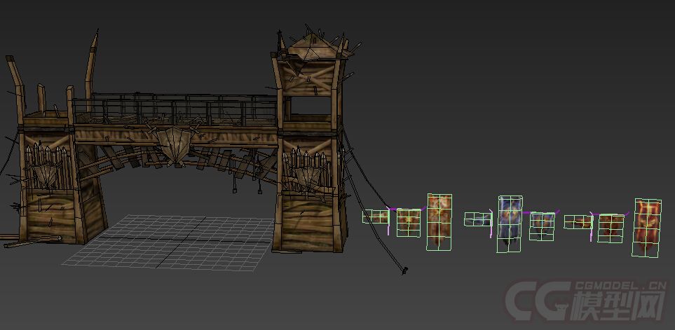
Task: Select the tall blue banner plane
Action: pyautogui.click(x=510, y=224)
